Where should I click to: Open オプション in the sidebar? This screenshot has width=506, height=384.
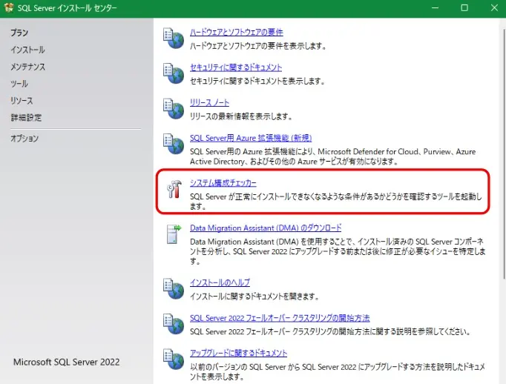click(x=24, y=139)
